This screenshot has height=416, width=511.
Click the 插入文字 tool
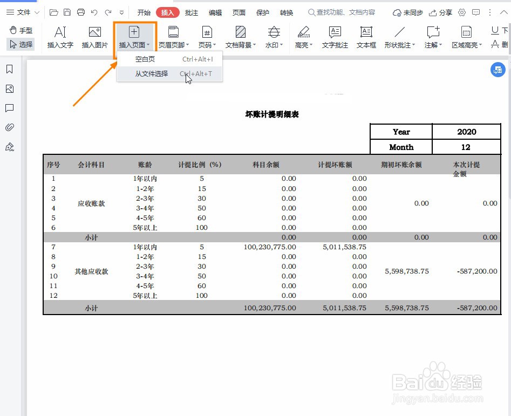pyautogui.click(x=60, y=37)
